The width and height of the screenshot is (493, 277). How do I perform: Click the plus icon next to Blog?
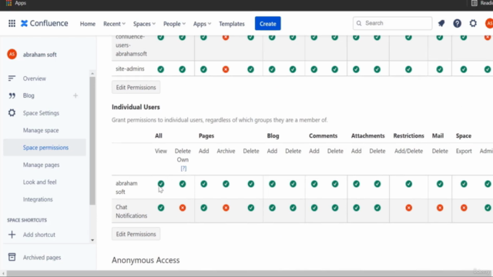(75, 95)
